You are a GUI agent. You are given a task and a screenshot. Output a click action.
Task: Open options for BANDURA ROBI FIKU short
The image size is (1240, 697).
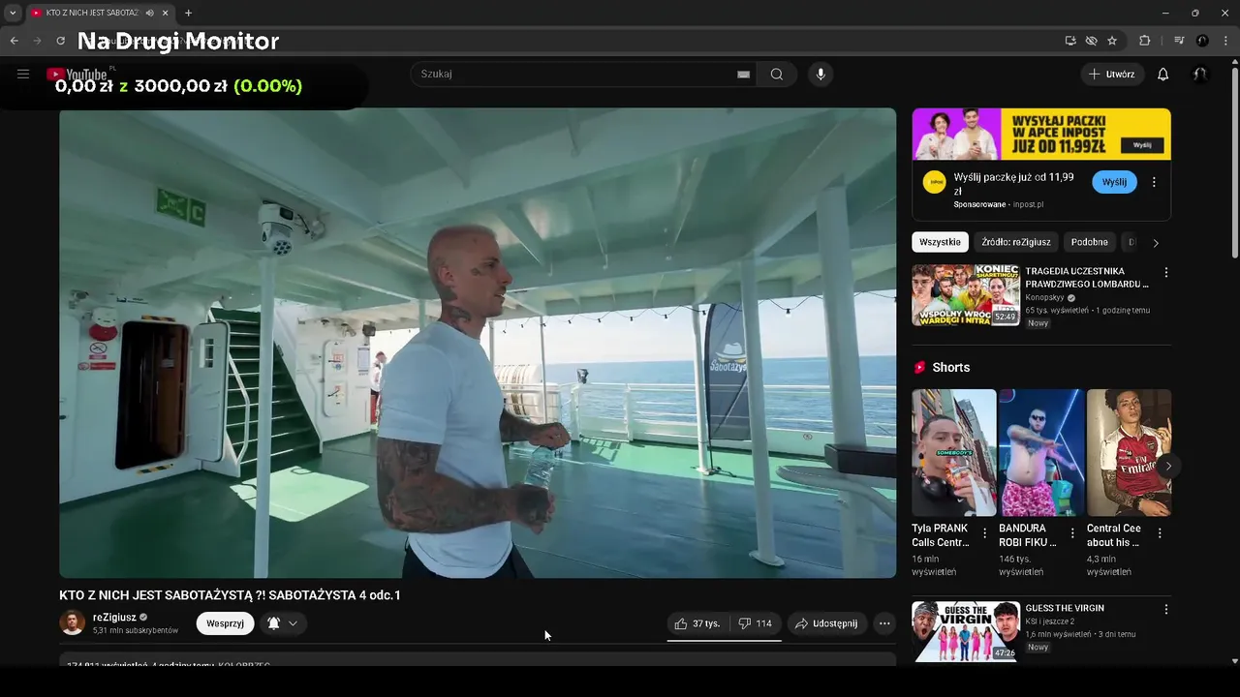tap(1072, 533)
